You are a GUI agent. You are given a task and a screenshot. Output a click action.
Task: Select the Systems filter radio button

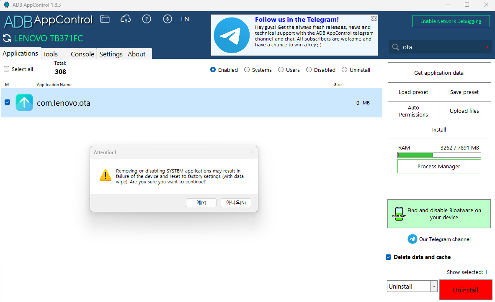[x=247, y=70]
